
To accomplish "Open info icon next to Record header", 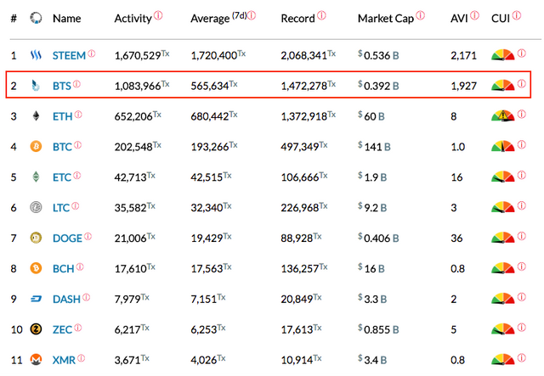I will pos(321,15).
